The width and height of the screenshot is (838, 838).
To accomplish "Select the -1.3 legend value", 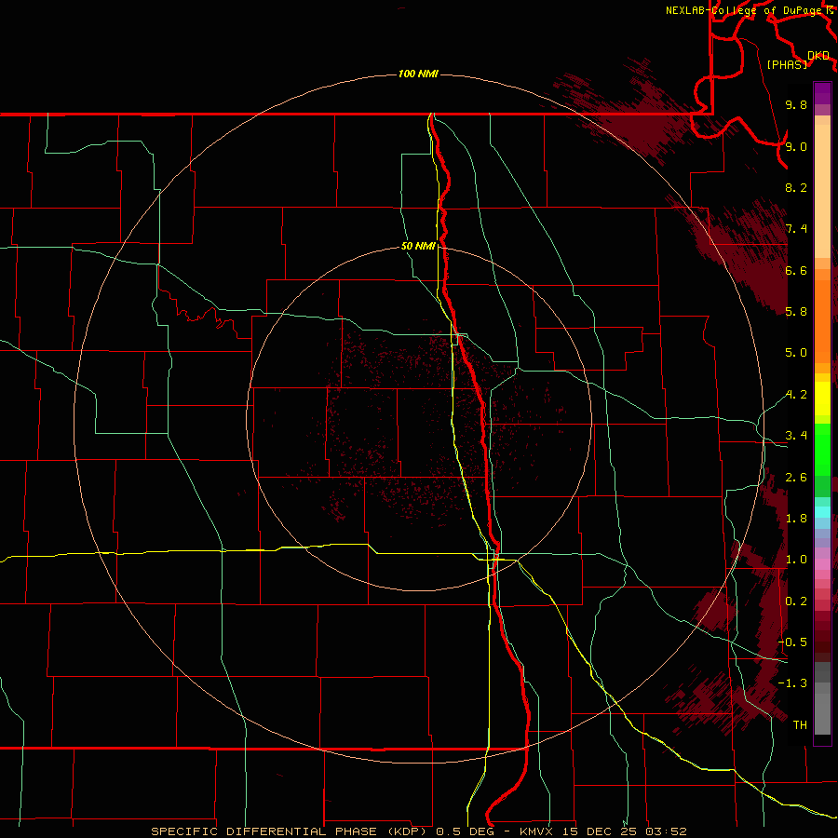I will [x=792, y=683].
